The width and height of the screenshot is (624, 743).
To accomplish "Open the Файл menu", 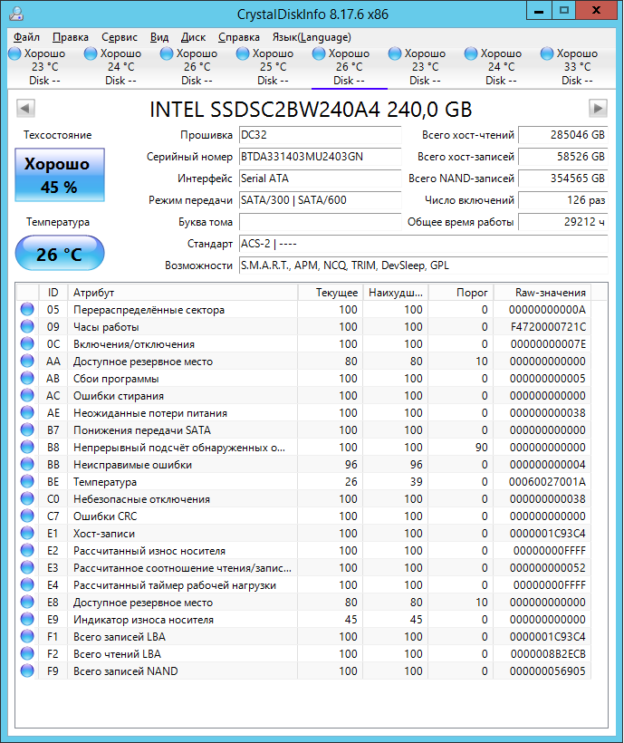I will pyautogui.click(x=26, y=37).
